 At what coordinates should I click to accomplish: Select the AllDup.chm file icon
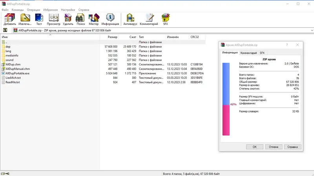4,64
